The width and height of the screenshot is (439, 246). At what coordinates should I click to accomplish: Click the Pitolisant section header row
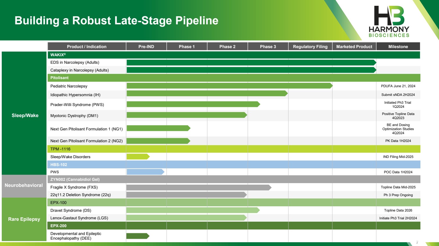pyautogui.click(x=234, y=78)
